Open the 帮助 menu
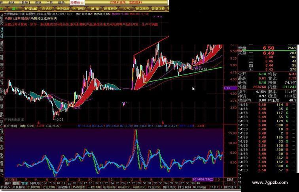The height and width of the screenshot is (192, 299). (x=61, y=2)
